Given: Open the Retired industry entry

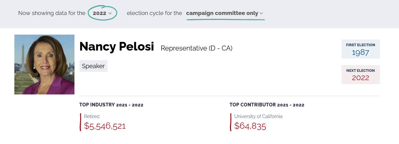Looking at the screenshot, I should click(x=91, y=116).
